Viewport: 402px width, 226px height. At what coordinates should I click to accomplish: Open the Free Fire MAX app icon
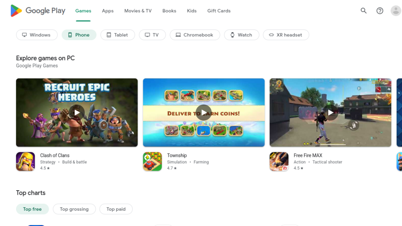[279, 161]
